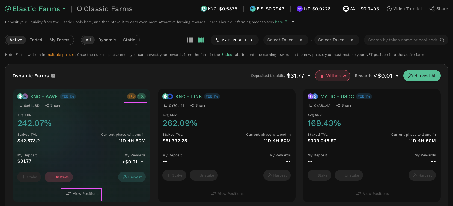Share the KNC - AAVE farm
This screenshot has width=453, height=206.
(53, 105)
